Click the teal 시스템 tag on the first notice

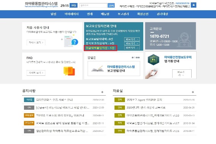pyautogui.click(x=29, y=100)
